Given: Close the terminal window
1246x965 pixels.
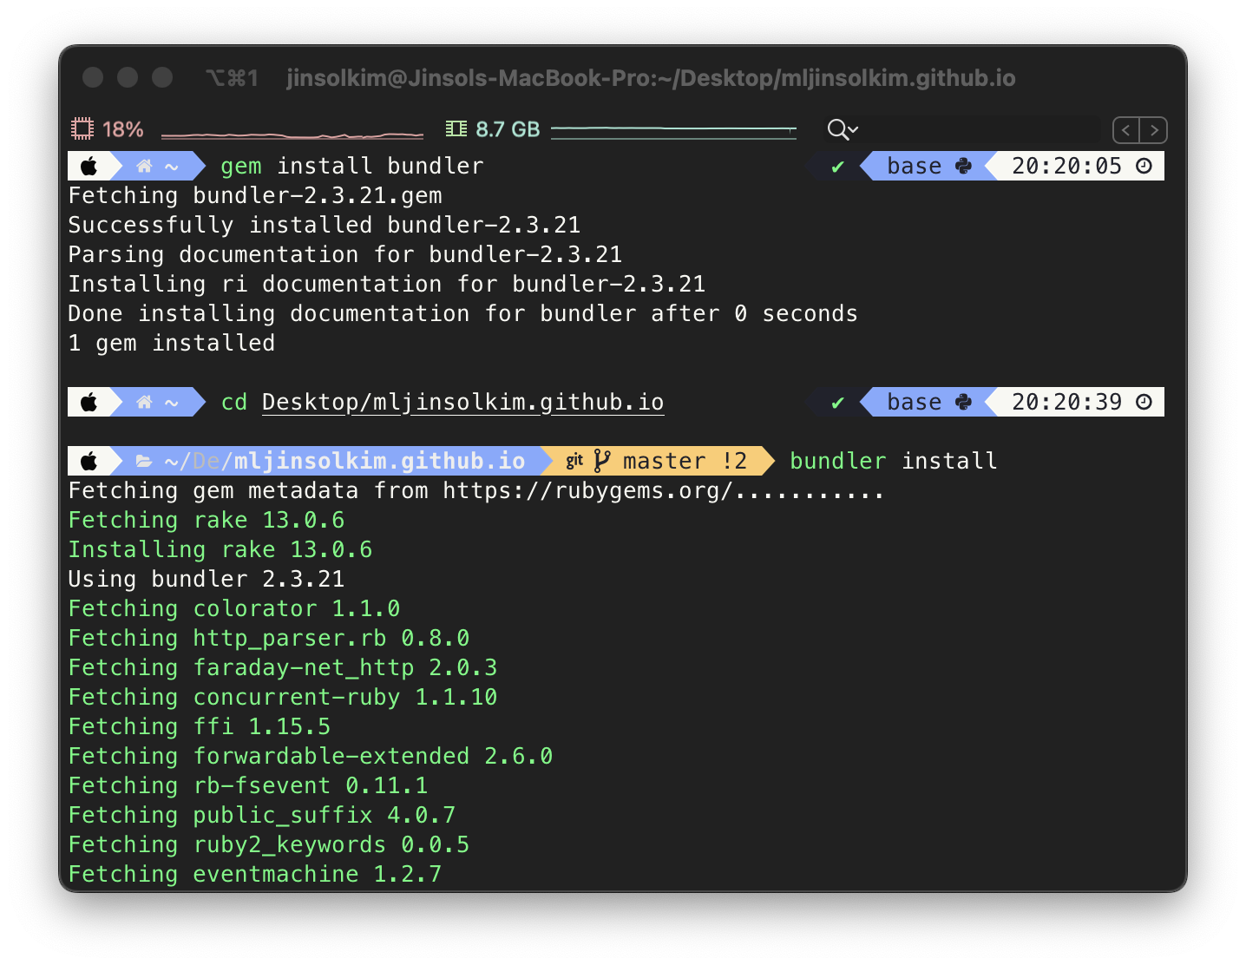Looking at the screenshot, I should tap(93, 77).
